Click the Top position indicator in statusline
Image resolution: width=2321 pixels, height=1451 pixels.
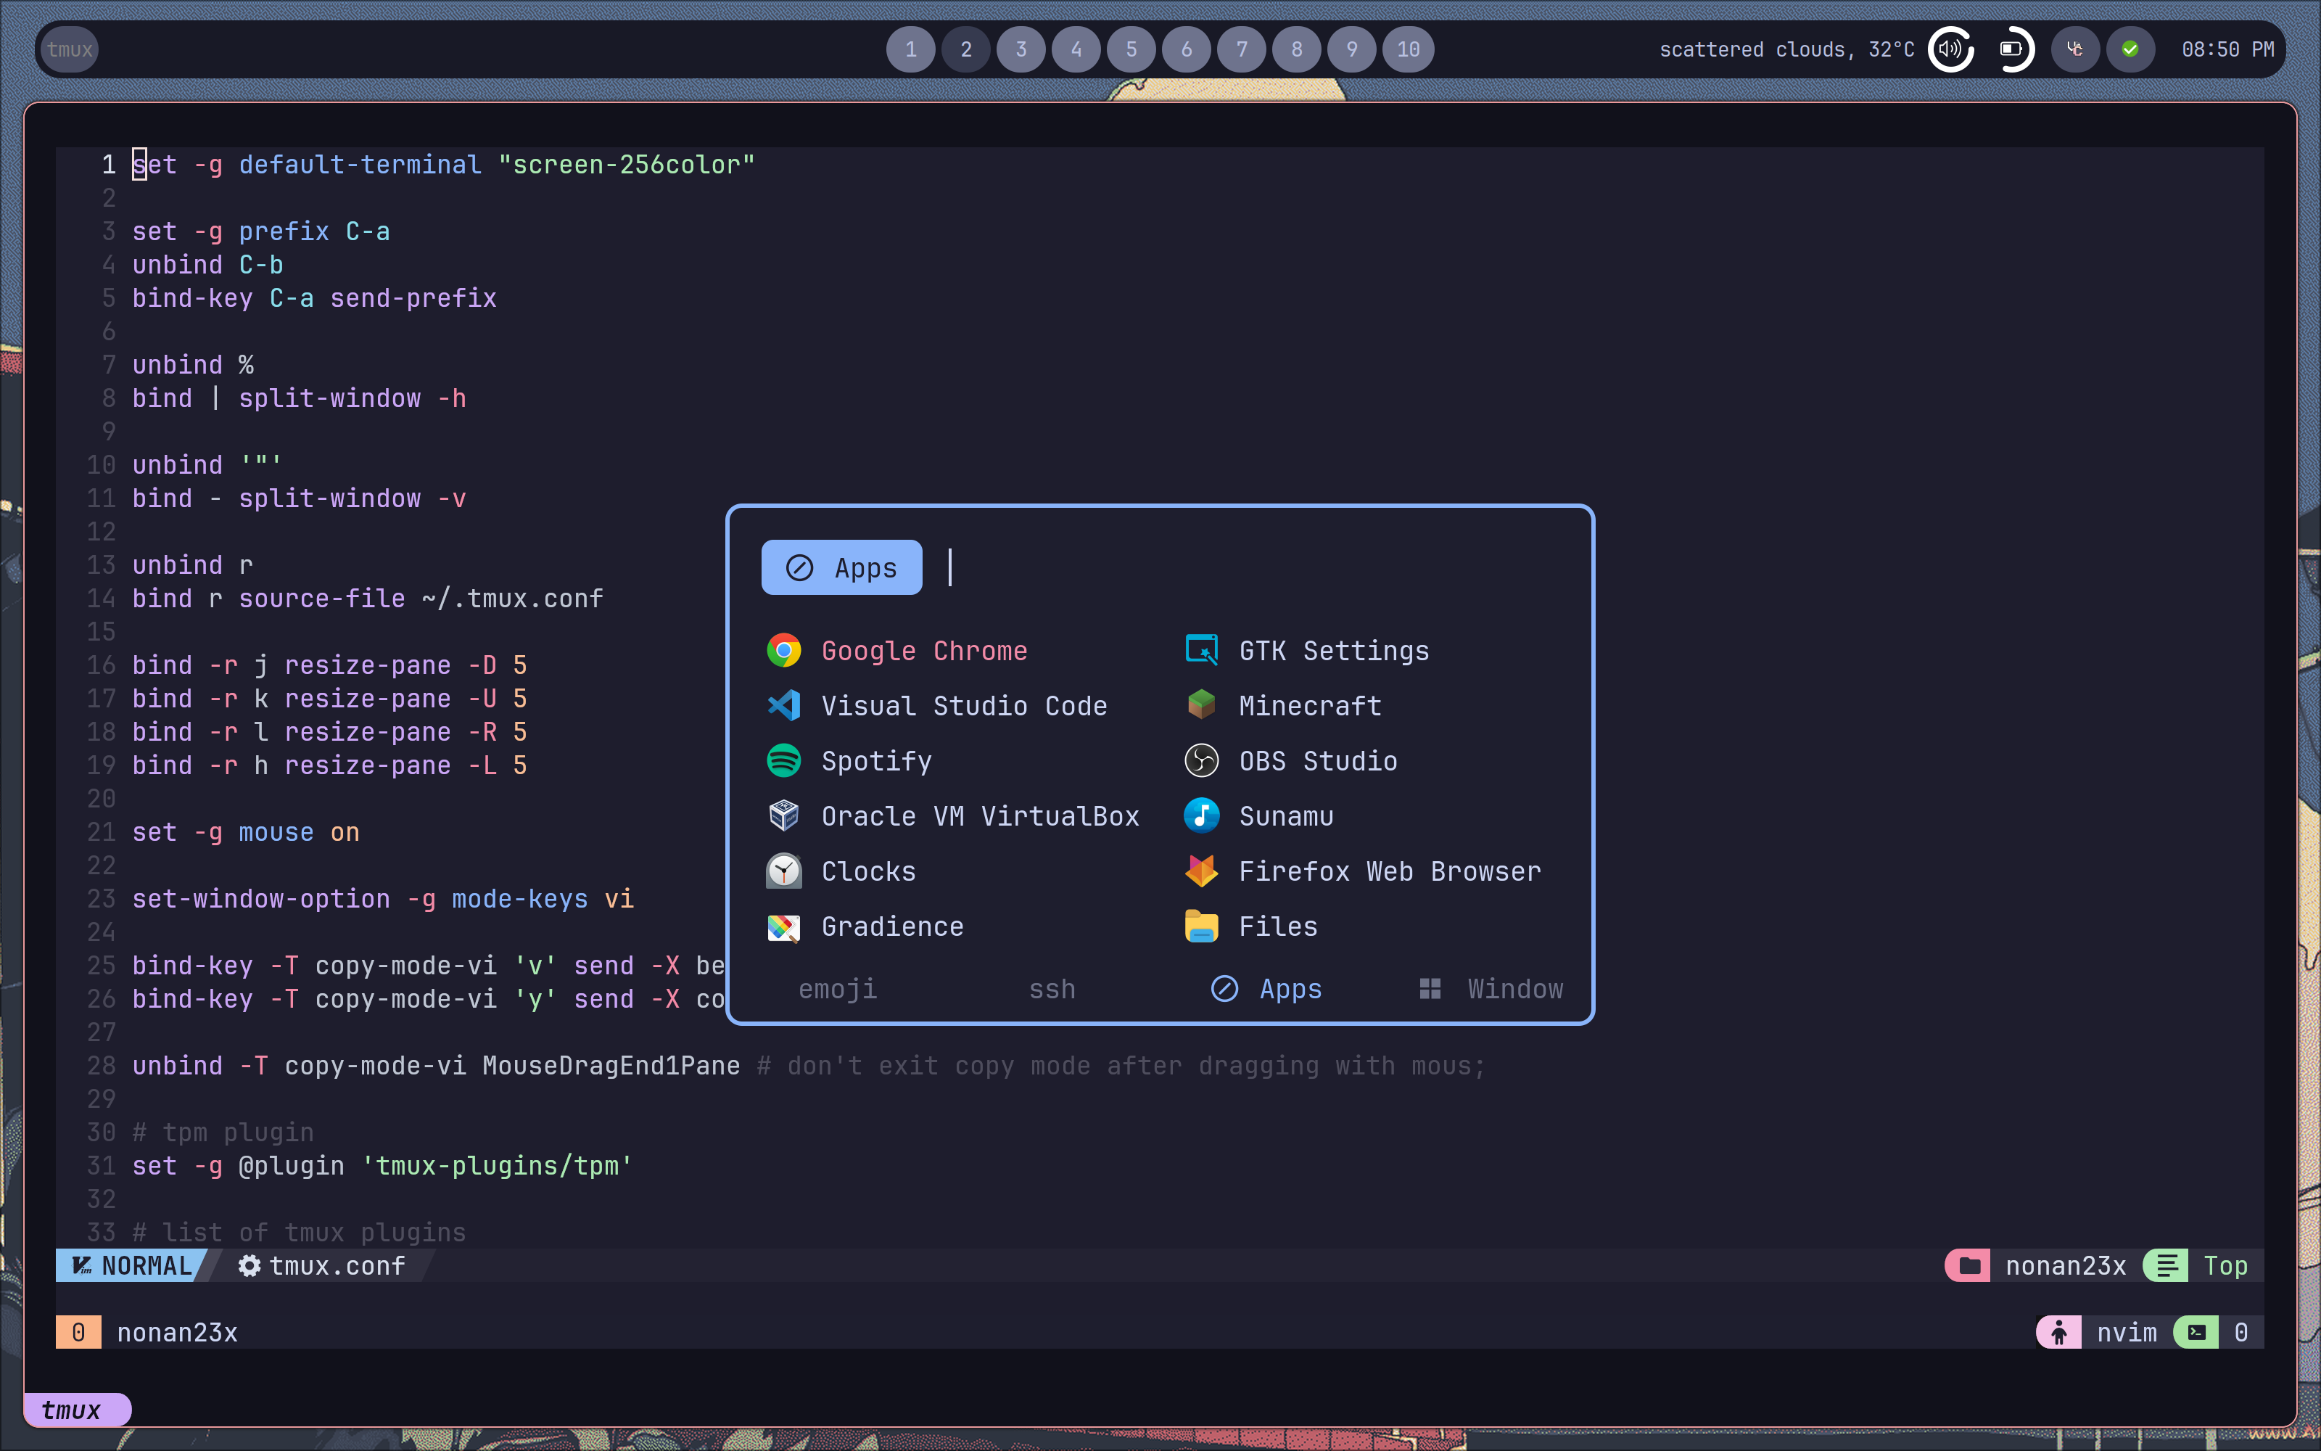click(x=2196, y=1266)
